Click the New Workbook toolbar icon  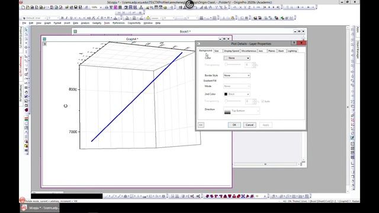pos(32,8)
